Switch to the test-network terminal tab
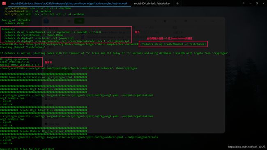 pyautogui.click(x=69, y=3)
